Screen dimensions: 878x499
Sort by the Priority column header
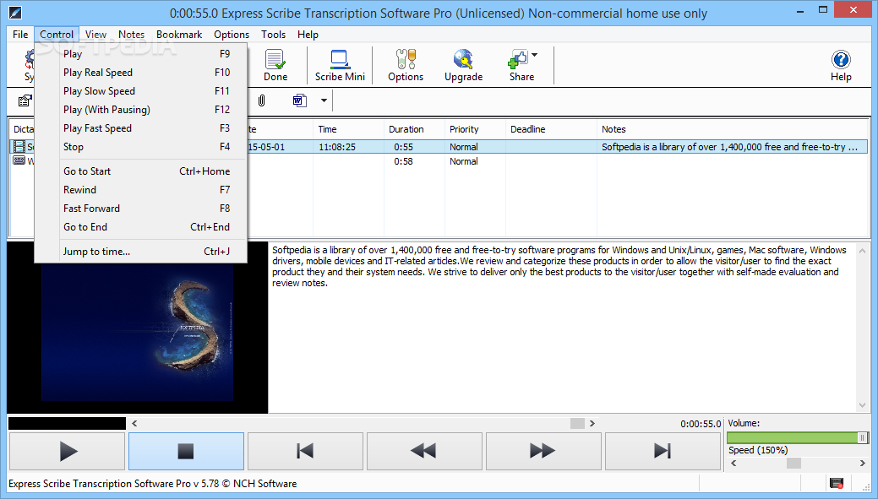[x=476, y=129]
